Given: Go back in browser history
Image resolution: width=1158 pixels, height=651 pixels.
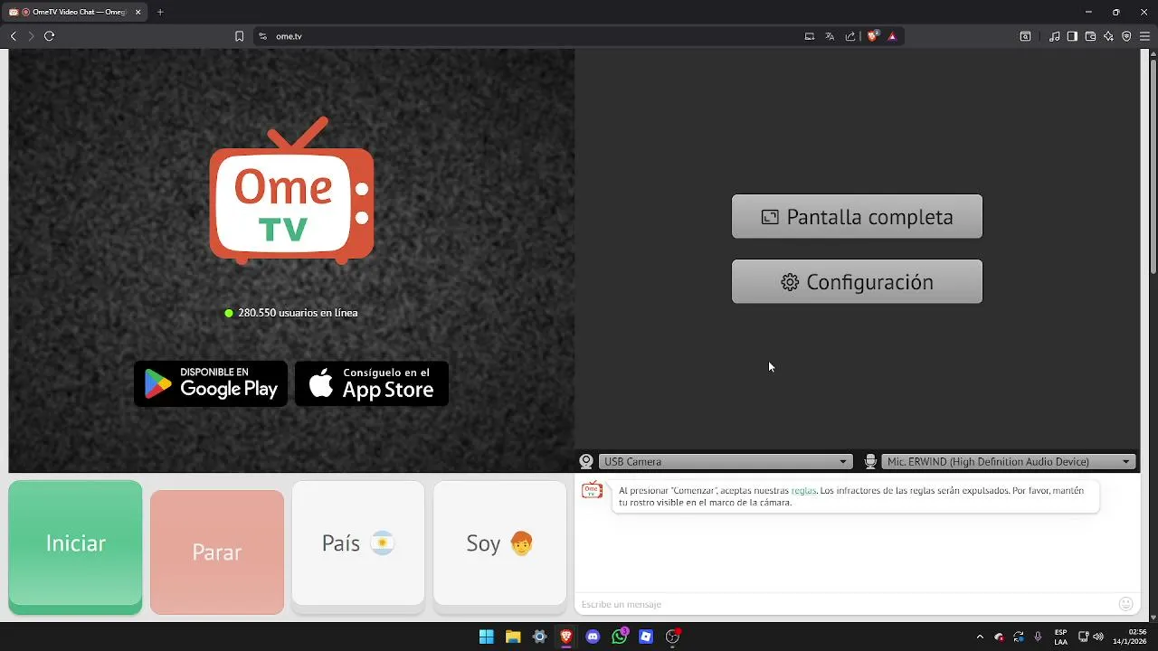Looking at the screenshot, I should click(x=13, y=36).
